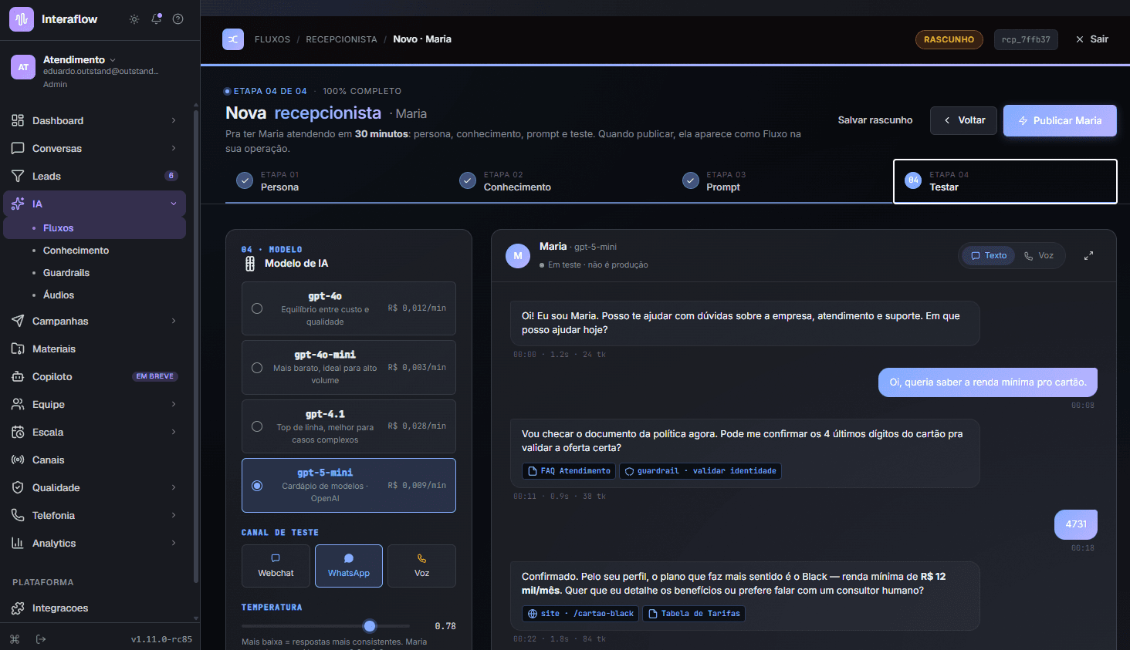Viewport: 1130px width, 650px height.
Task: Click the Campanhas paper plane icon
Action: [x=18, y=321]
